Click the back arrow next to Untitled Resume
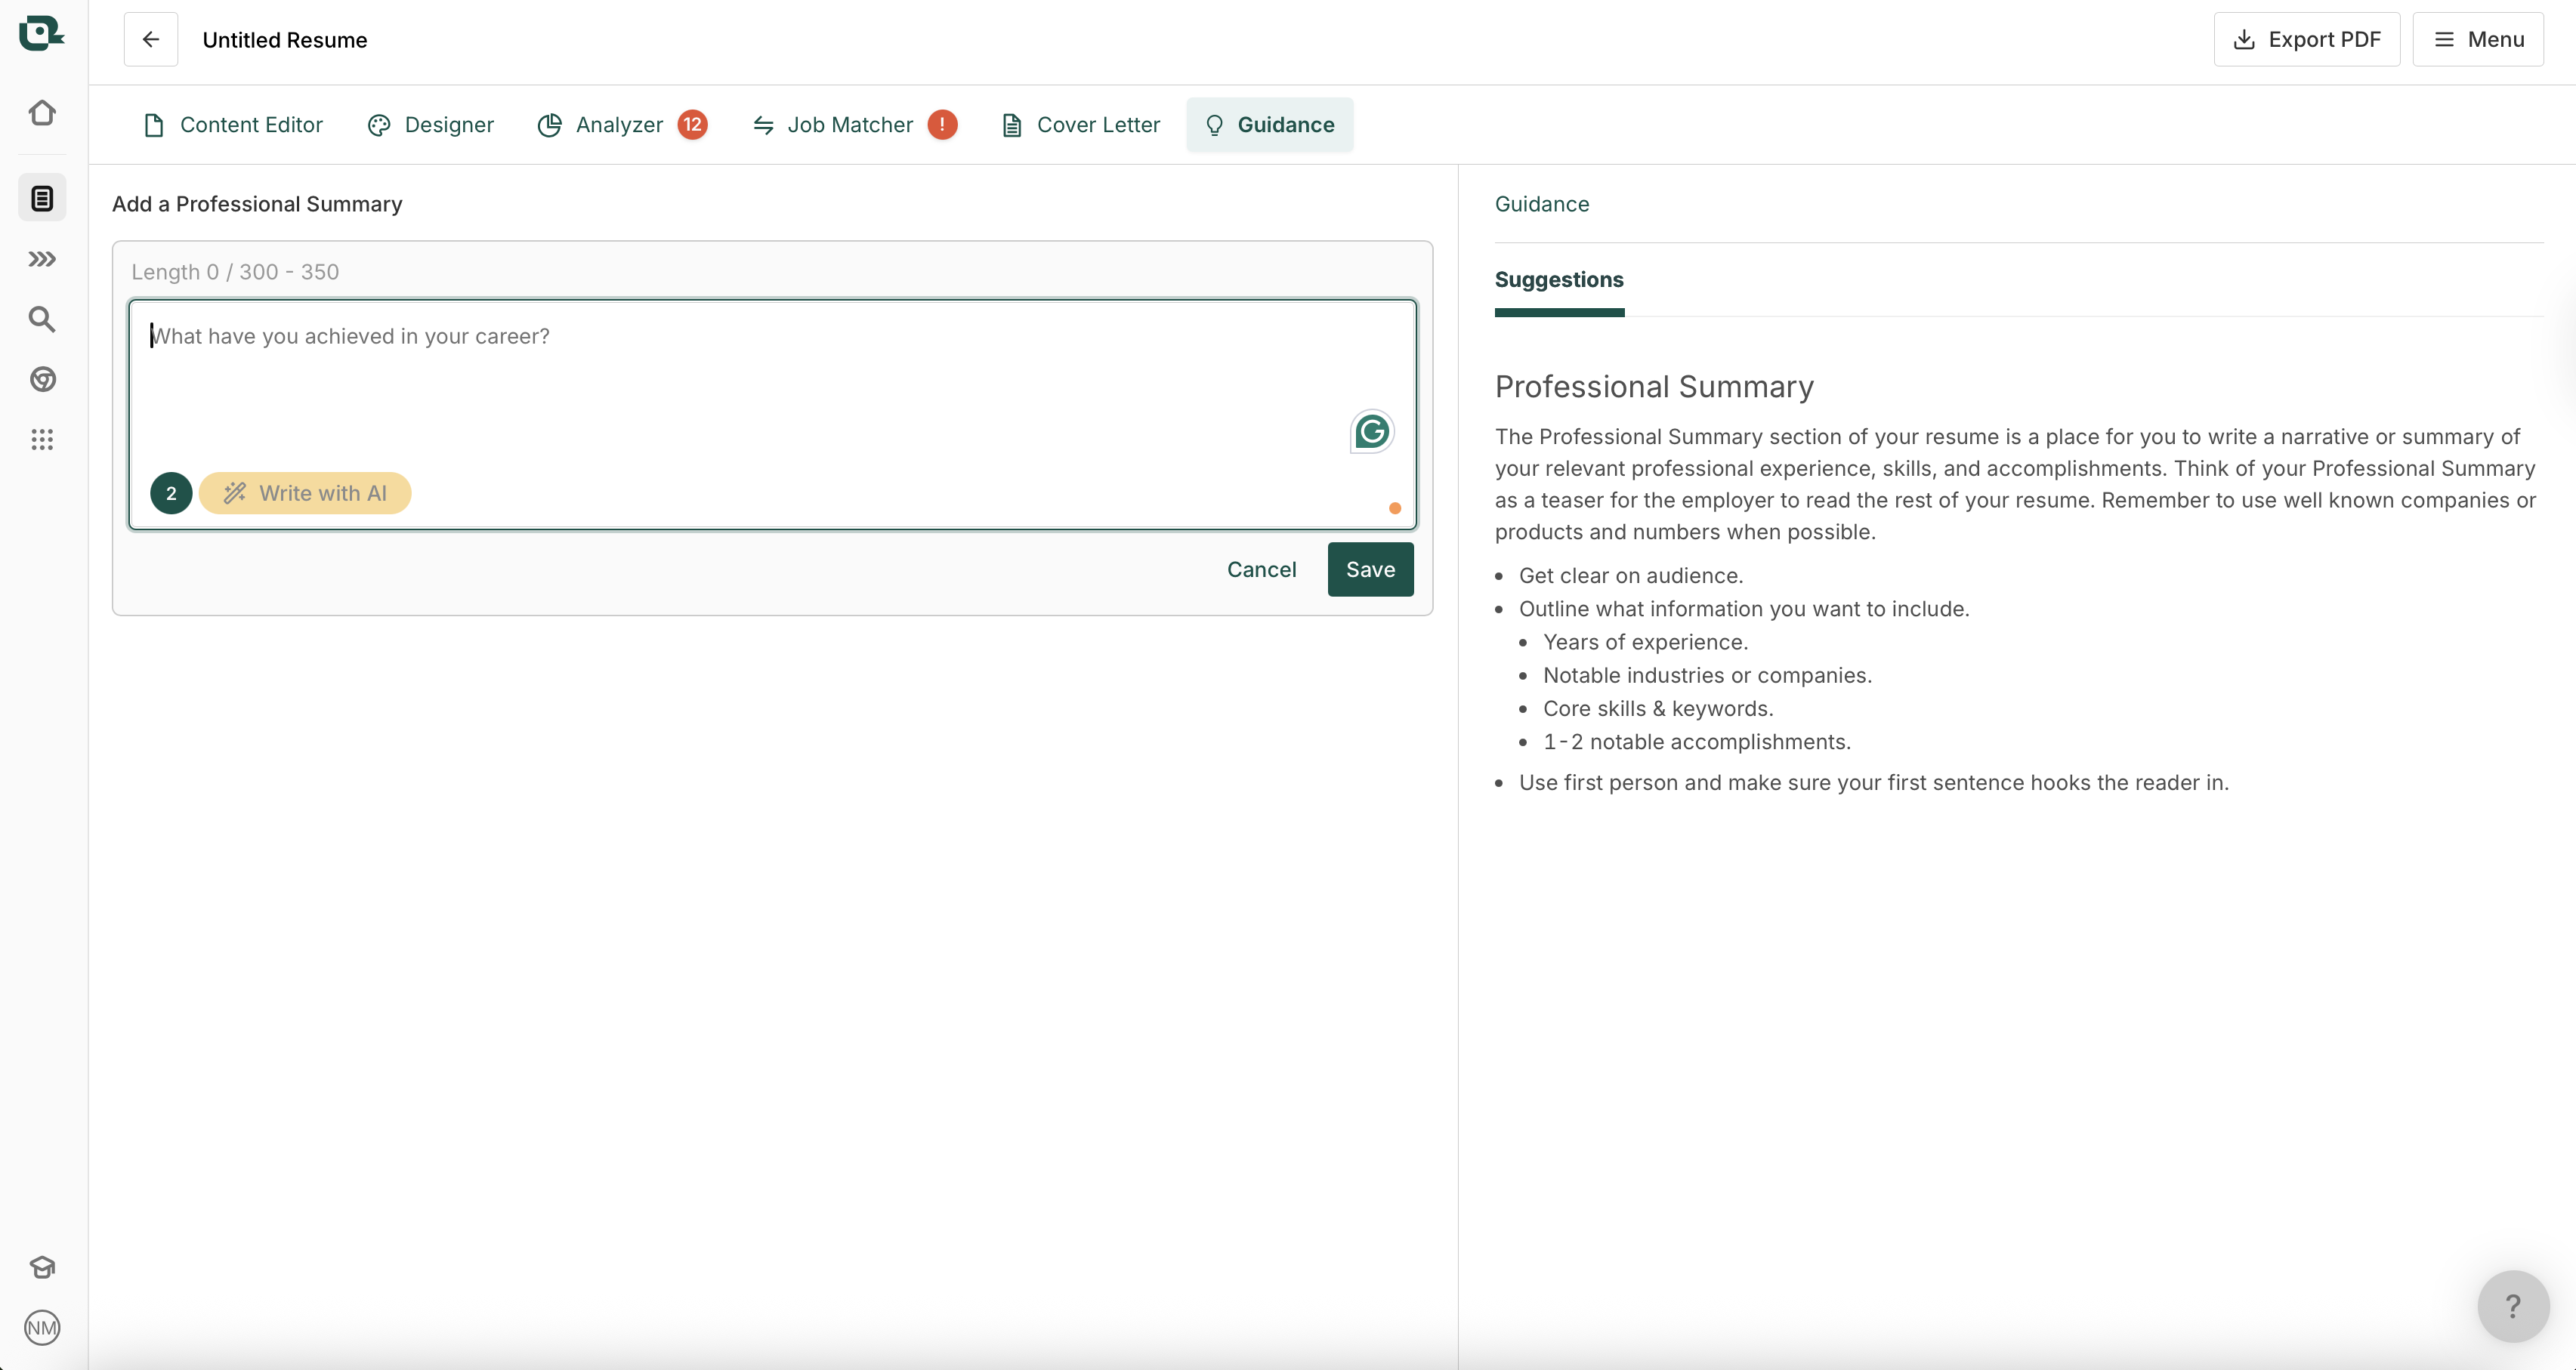 (150, 39)
